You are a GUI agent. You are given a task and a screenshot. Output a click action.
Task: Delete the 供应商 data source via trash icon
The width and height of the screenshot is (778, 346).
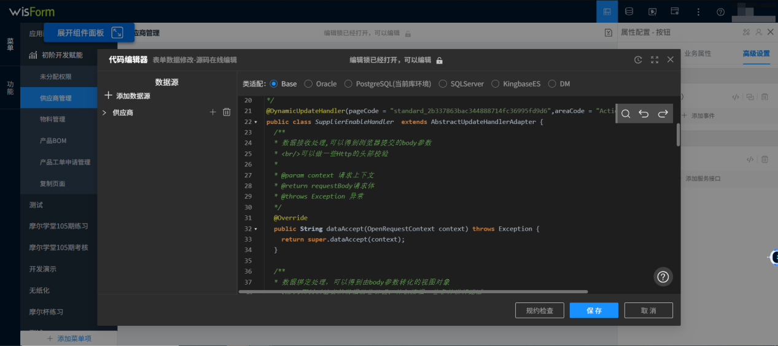(227, 112)
